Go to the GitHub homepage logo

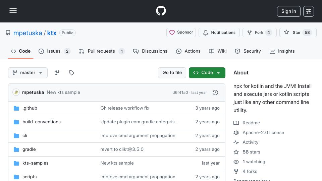pyautogui.click(x=161, y=11)
